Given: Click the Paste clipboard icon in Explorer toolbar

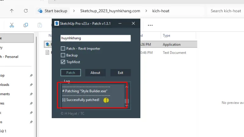Looking at the screenshot, I should [x=40, y=25].
